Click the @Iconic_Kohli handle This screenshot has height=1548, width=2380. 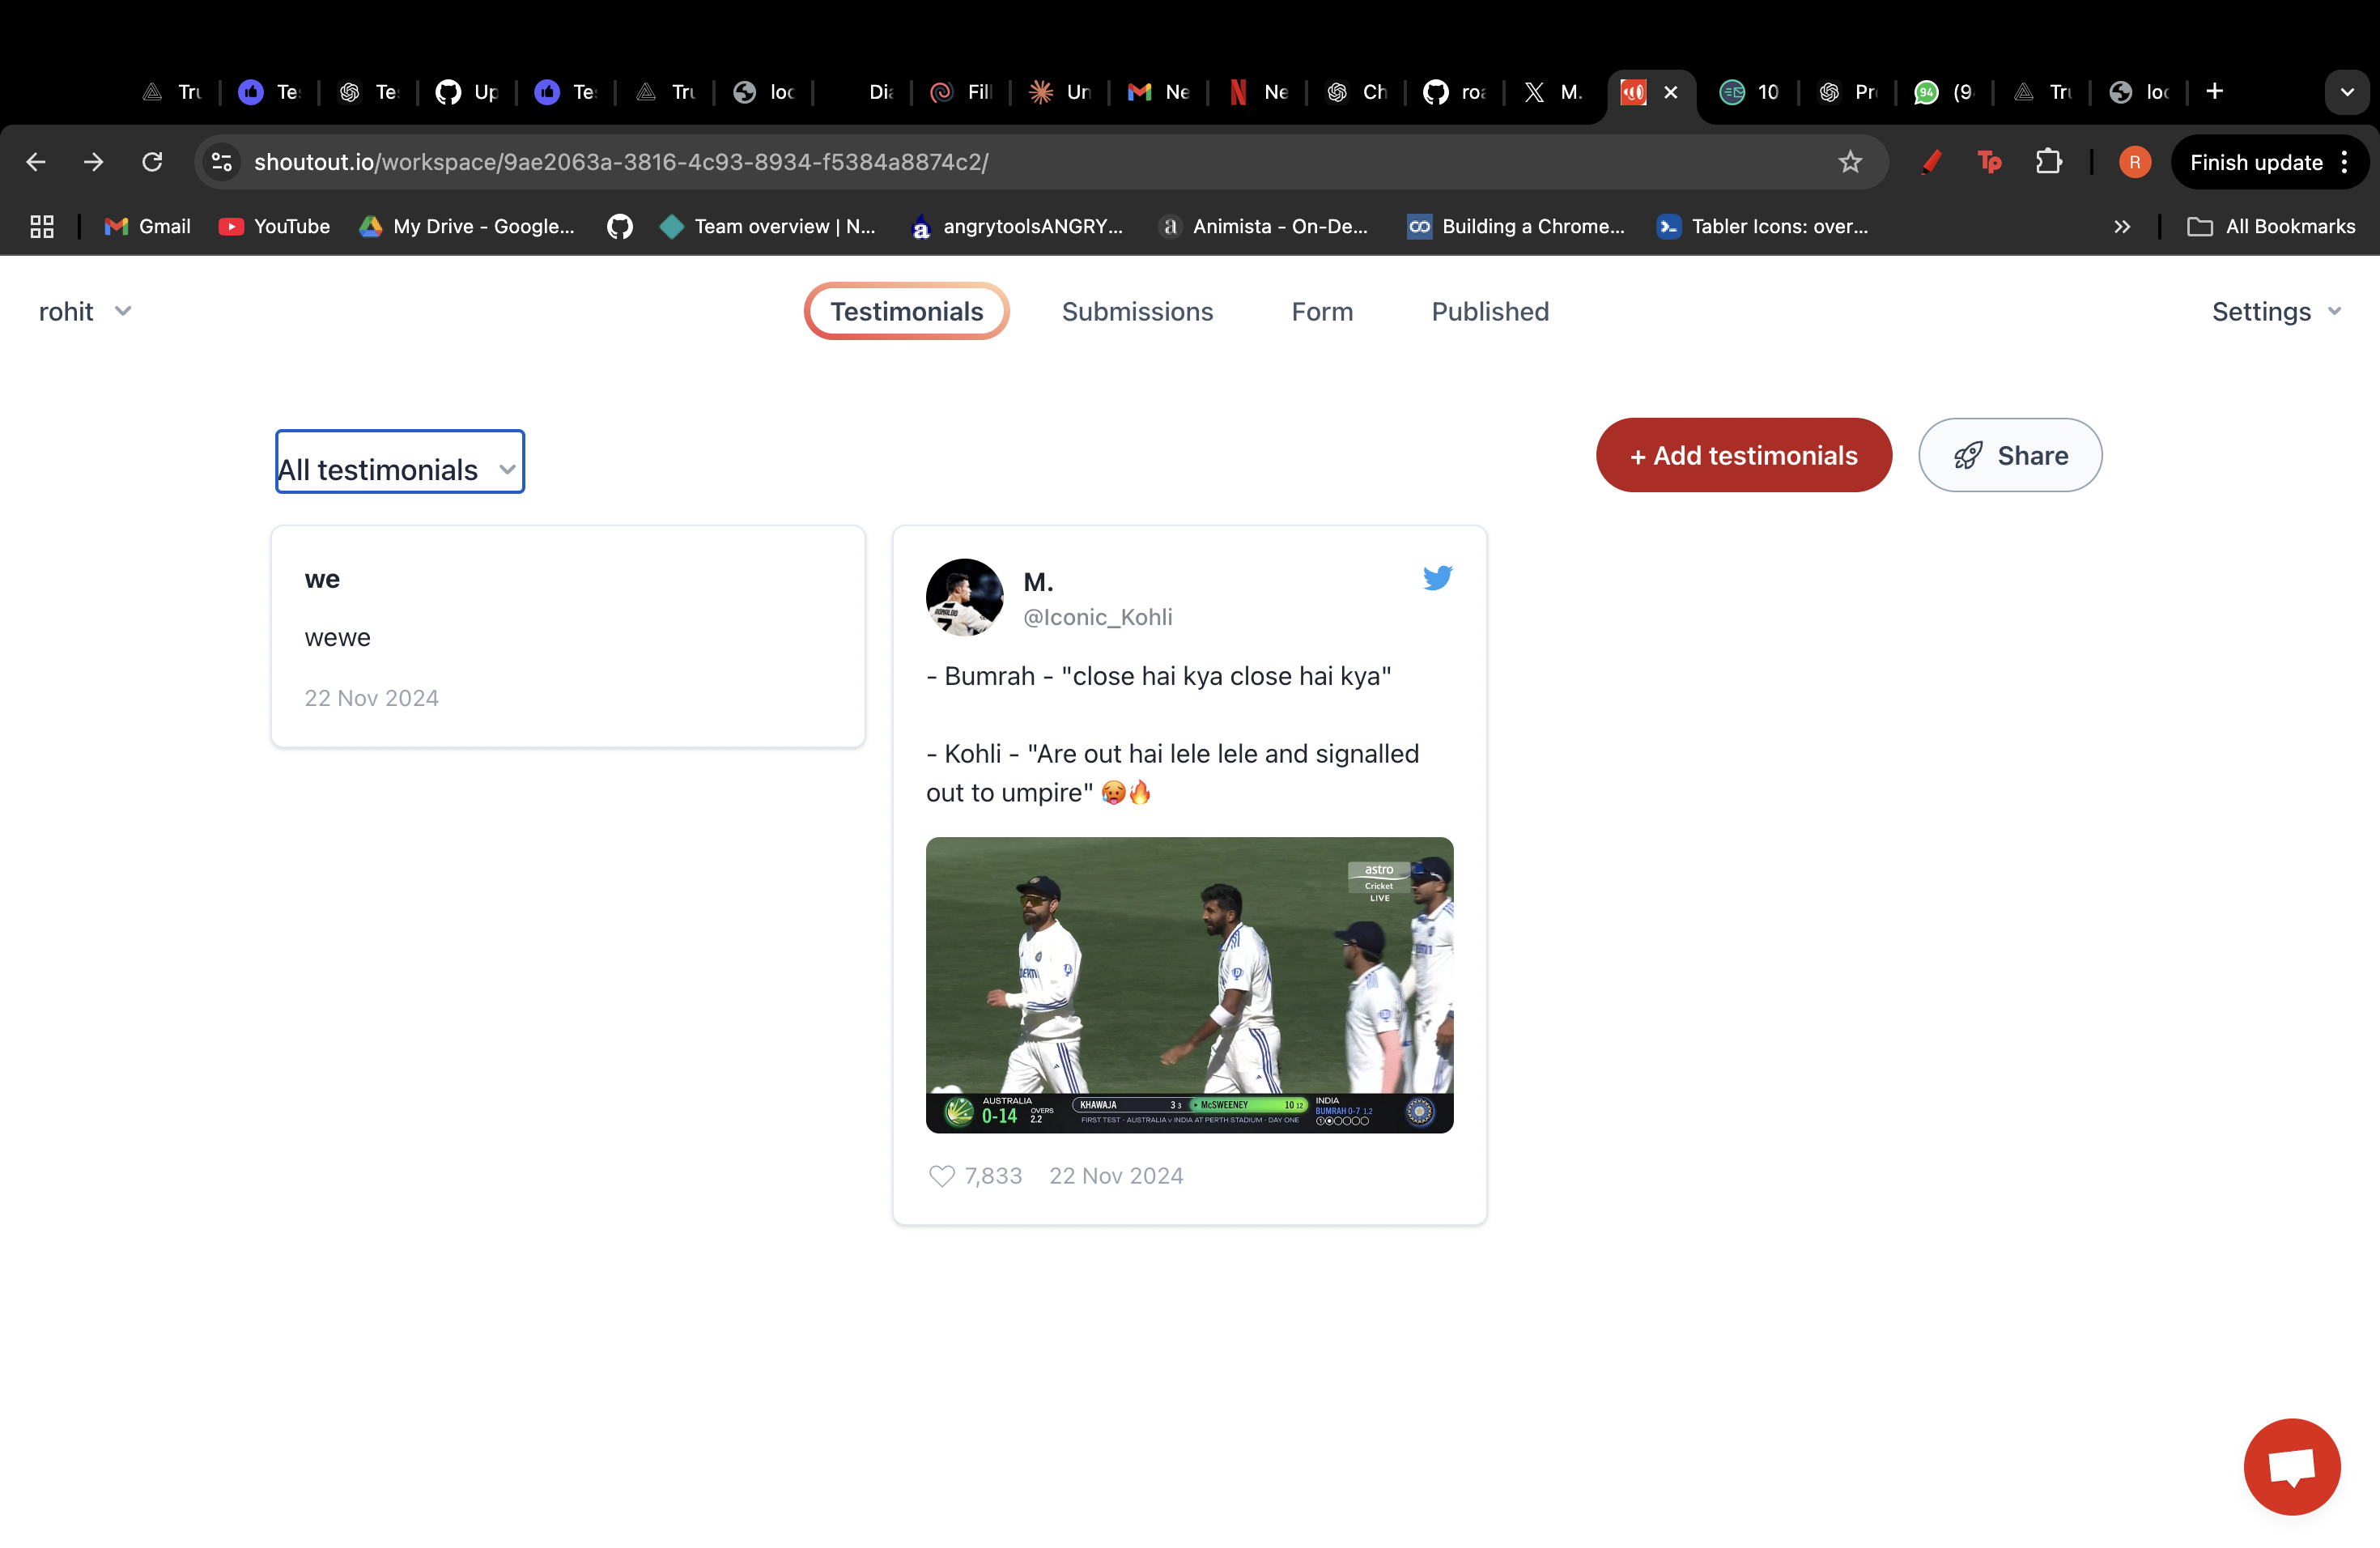(1097, 617)
